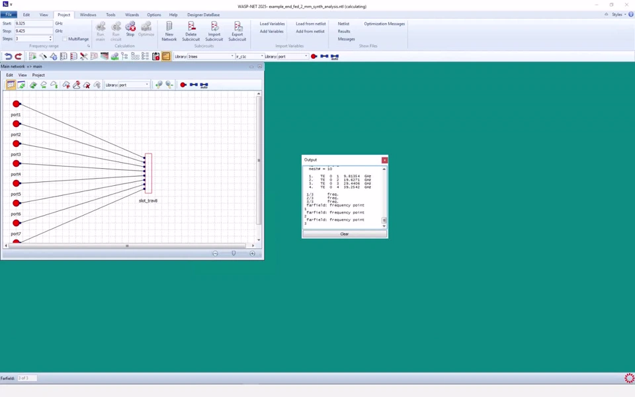Select the port4 node in the network
This screenshot has width=635, height=397.
[x=16, y=163]
